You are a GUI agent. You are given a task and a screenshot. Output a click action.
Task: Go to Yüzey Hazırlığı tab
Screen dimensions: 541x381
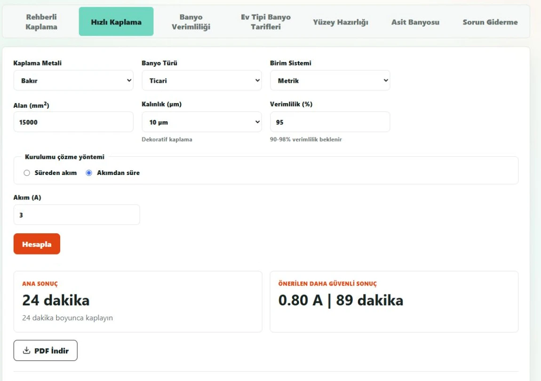pos(341,22)
